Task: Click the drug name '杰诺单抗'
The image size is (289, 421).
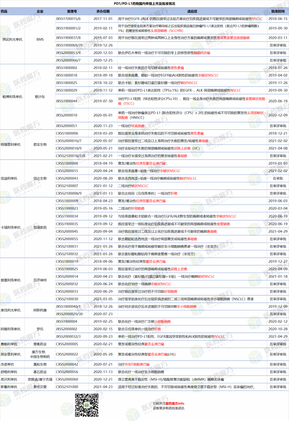Action: click(7, 364)
